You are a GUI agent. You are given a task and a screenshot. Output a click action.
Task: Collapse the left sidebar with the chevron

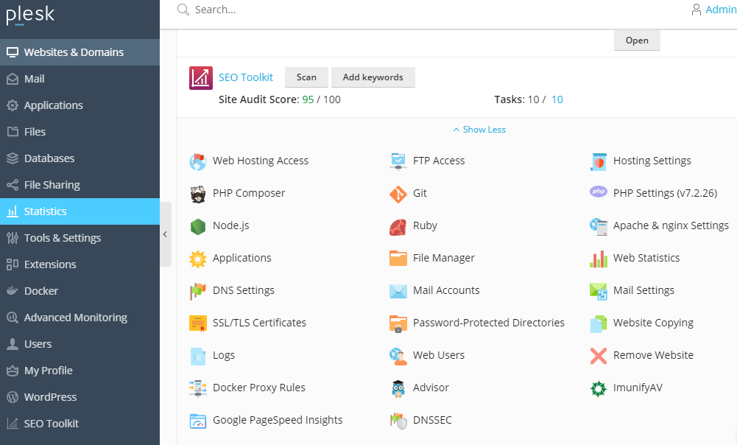[165, 234]
